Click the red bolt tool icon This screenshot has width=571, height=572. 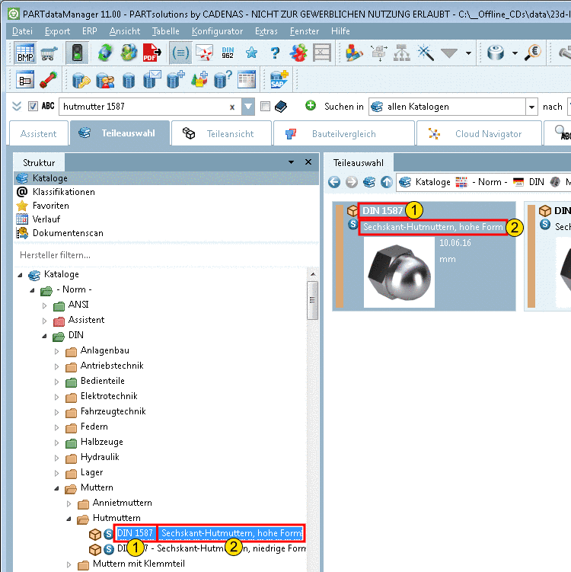pyautogui.click(x=49, y=80)
